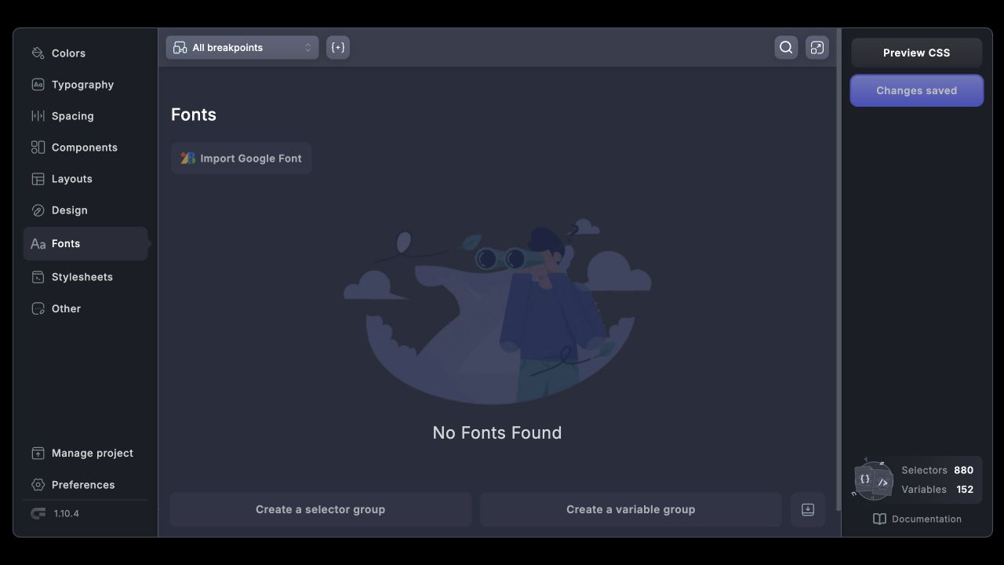Click the Other section icon
The width and height of the screenshot is (1004, 565).
pos(38,308)
